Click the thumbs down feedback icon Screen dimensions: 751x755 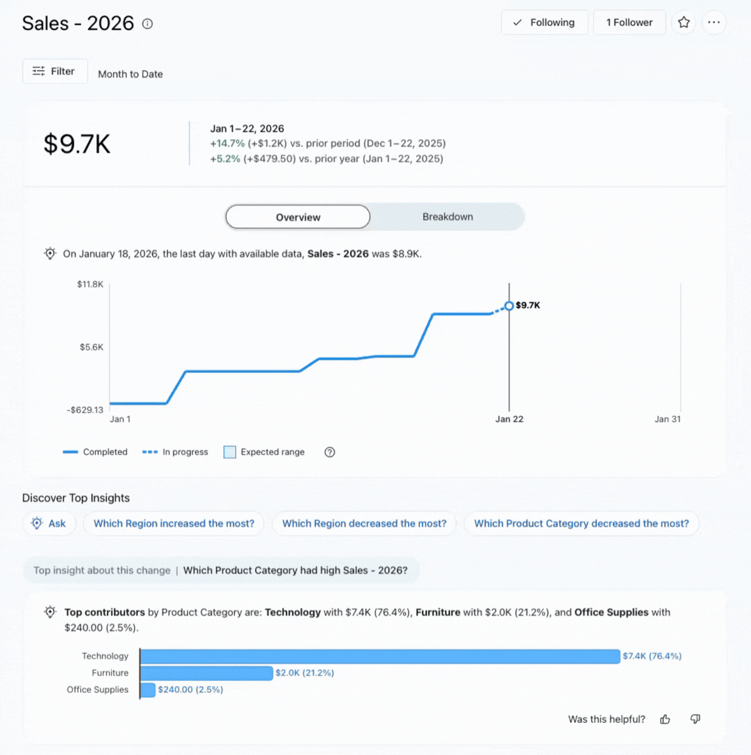(695, 719)
